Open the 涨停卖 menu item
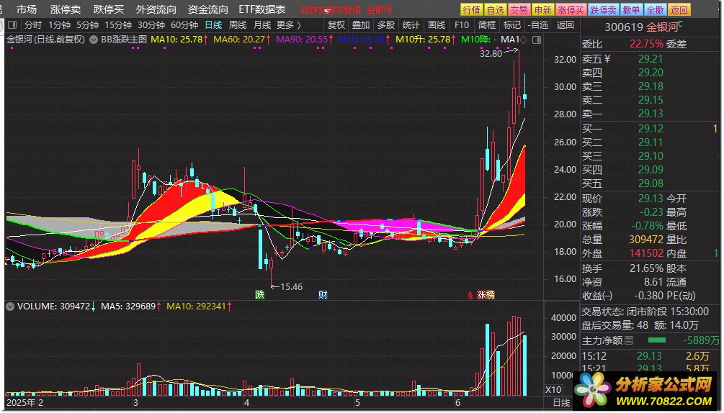The image size is (724, 413). [66, 9]
